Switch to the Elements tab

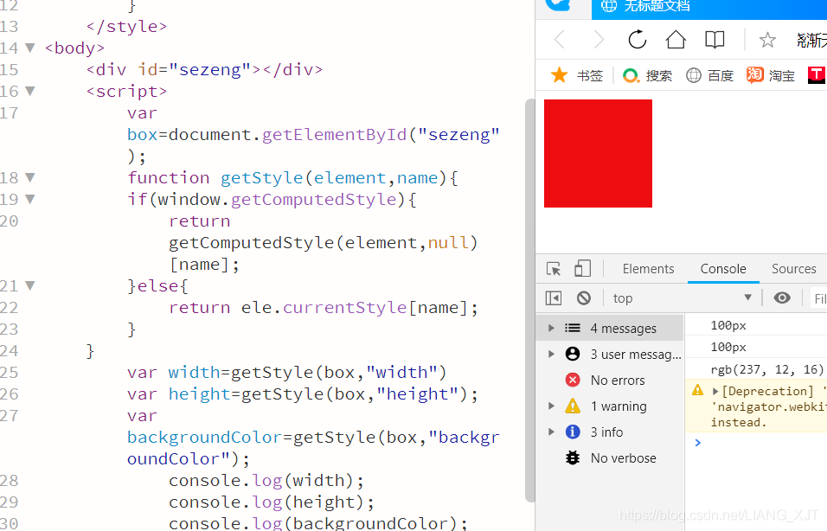(648, 269)
